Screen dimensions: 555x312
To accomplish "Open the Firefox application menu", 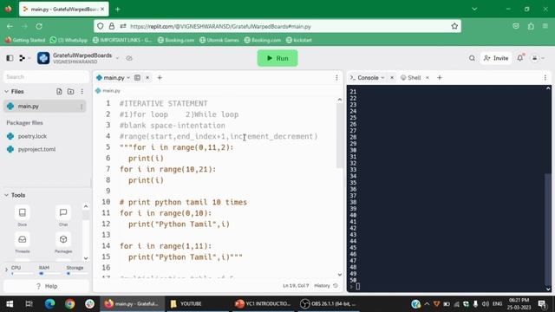I will (545, 26).
